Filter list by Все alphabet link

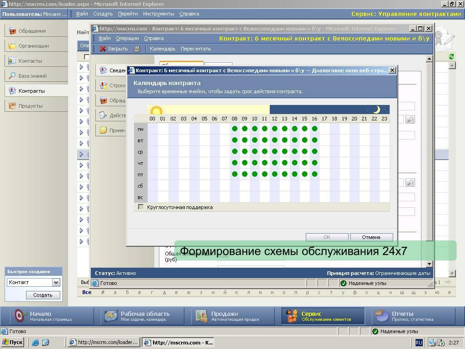coord(87,292)
